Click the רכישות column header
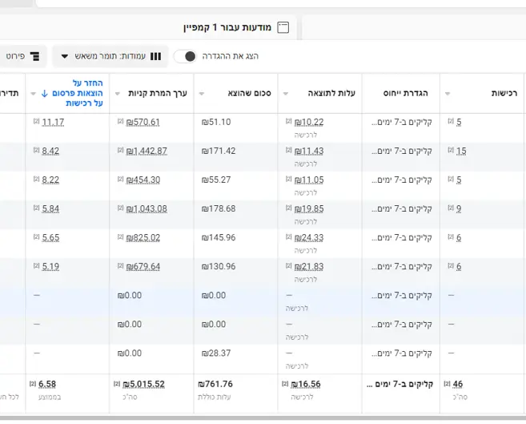Screen dimensions: 526x424 click(x=504, y=93)
